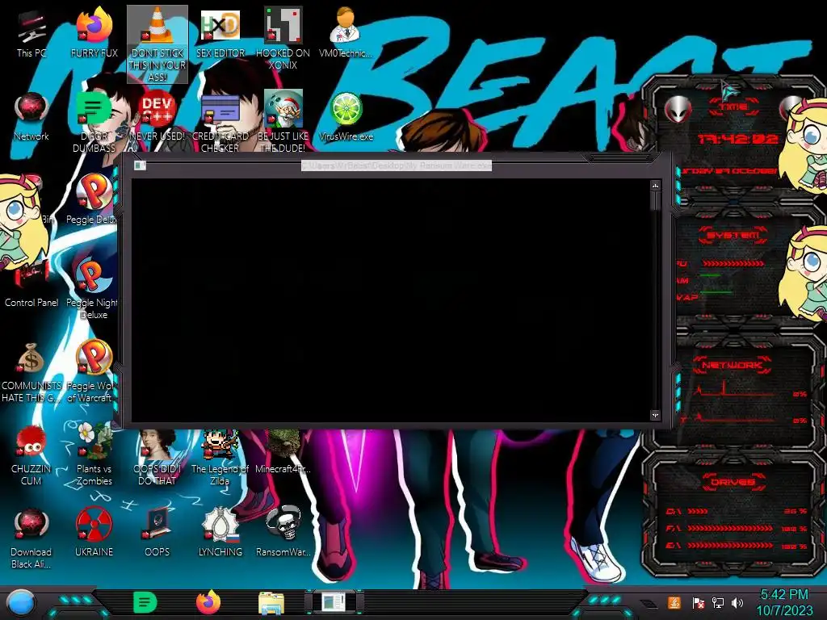Click the F:\ drive usage bar

[x=730, y=528]
